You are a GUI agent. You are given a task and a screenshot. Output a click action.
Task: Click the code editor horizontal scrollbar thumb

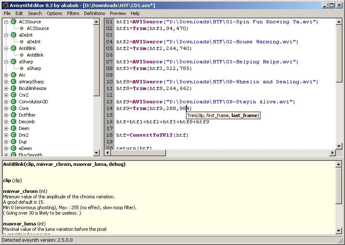point(139,152)
